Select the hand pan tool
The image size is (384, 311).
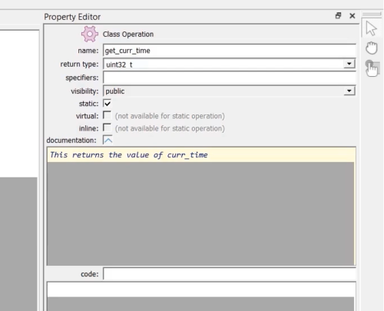click(371, 48)
